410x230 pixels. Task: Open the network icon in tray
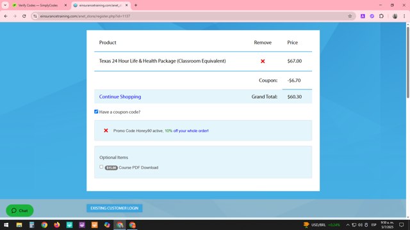click(x=354, y=225)
